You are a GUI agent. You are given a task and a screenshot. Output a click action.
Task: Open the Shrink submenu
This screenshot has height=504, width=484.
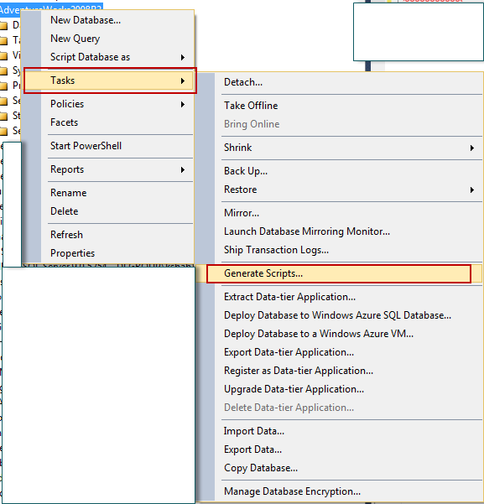point(237,148)
